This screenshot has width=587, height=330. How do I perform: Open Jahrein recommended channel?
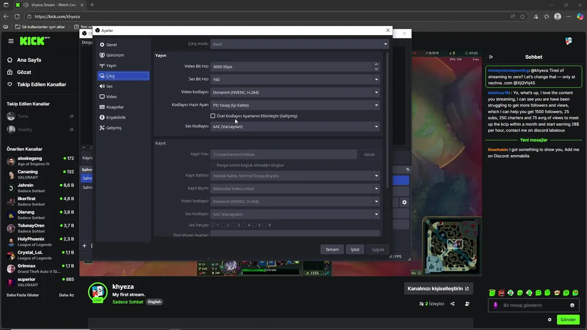(40, 188)
